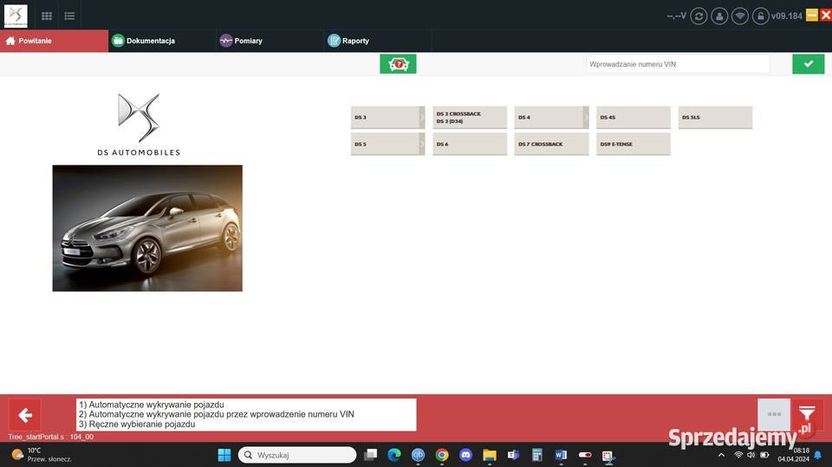The width and height of the screenshot is (832, 467).
Task: Click the voltage readout in the header
Action: point(677,16)
